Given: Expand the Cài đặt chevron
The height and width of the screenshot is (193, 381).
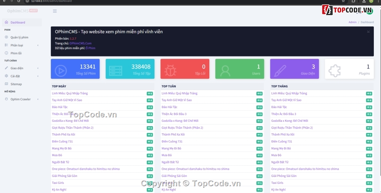Looking at the screenshot, I should point(38,76).
